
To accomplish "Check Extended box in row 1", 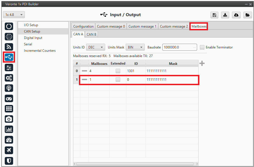I will pyautogui.click(x=118, y=80).
